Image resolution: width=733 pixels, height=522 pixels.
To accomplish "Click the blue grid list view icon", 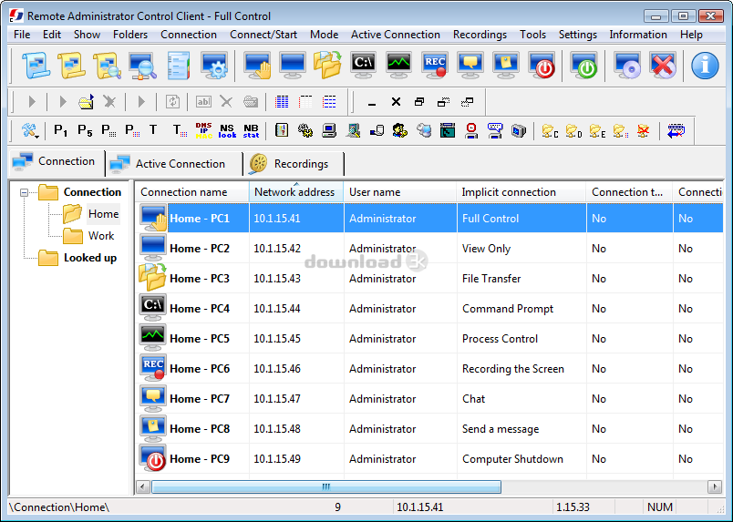I will coord(282,101).
